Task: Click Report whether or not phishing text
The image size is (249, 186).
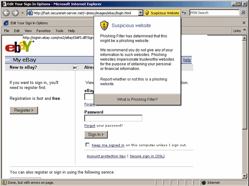Action: (133, 82)
